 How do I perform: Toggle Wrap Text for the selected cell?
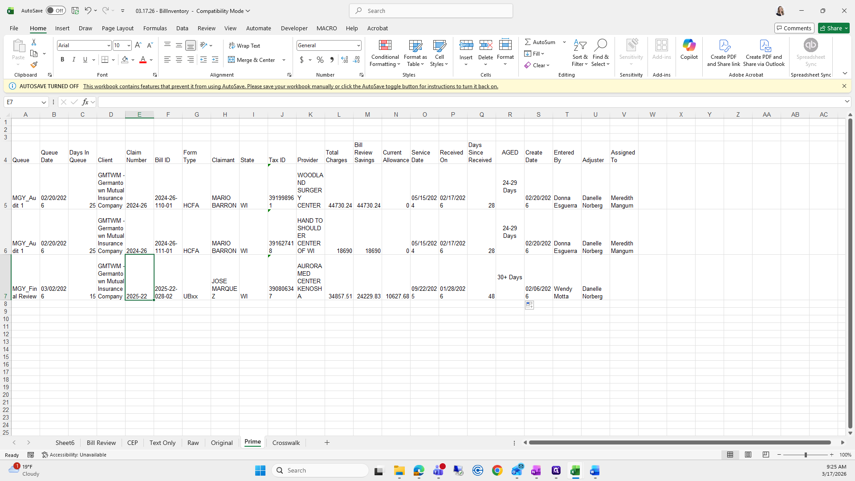pos(244,45)
